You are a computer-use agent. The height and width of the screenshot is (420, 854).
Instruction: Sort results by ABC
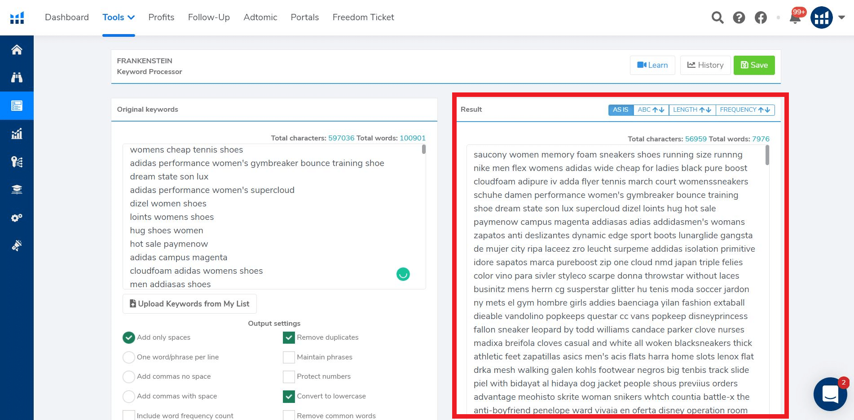click(651, 110)
